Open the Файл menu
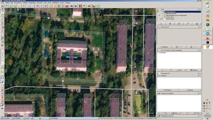213x120 pixels. pos(2,3)
